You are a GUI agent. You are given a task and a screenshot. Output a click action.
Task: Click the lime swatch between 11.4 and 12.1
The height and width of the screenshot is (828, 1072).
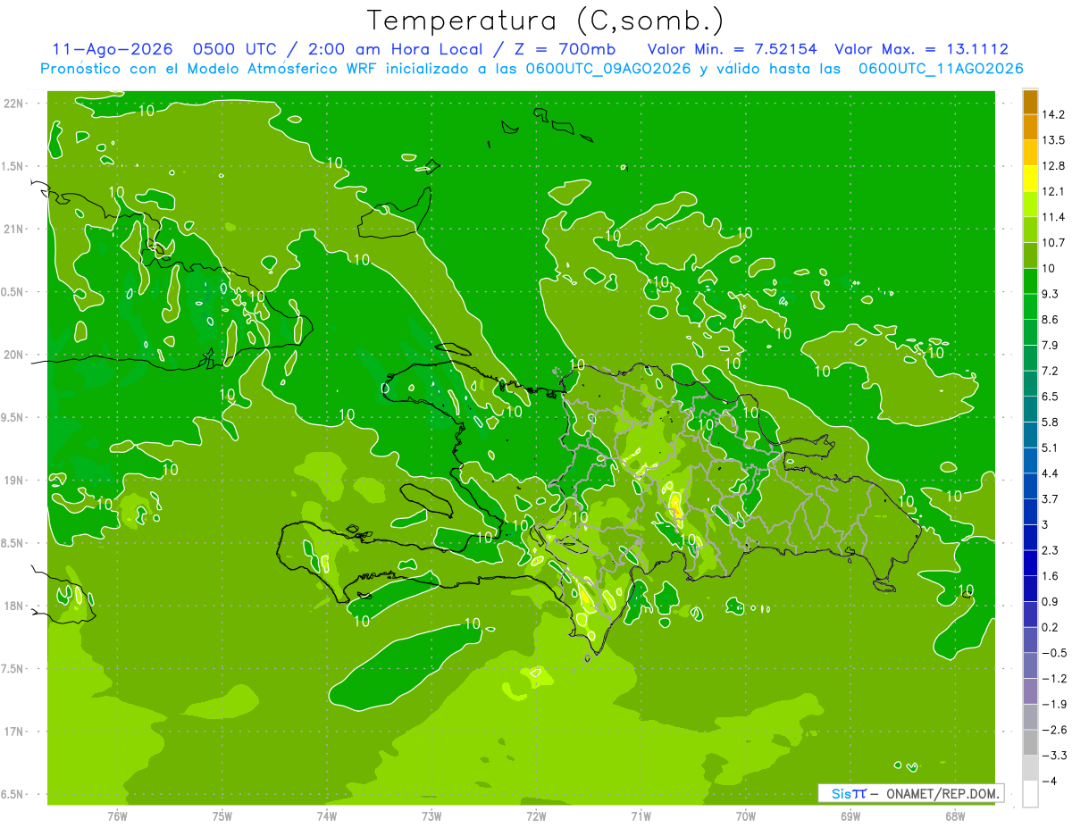[x=1030, y=204]
